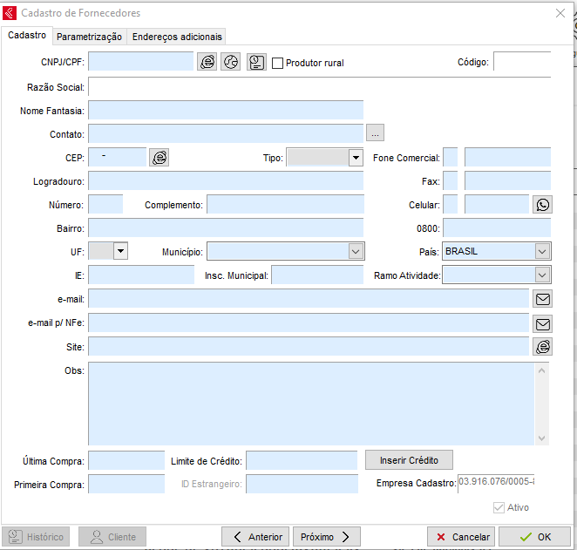577x550 pixels.
Task: Send a message using the e-mail envelope icon
Action: coord(543,299)
